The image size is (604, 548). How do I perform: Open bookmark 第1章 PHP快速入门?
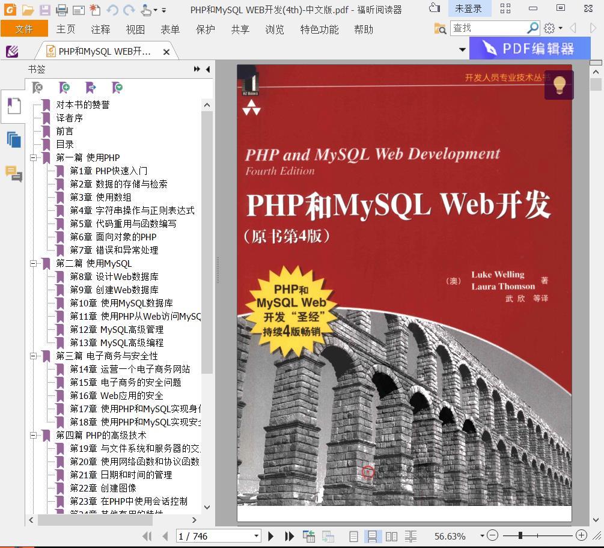pos(108,171)
